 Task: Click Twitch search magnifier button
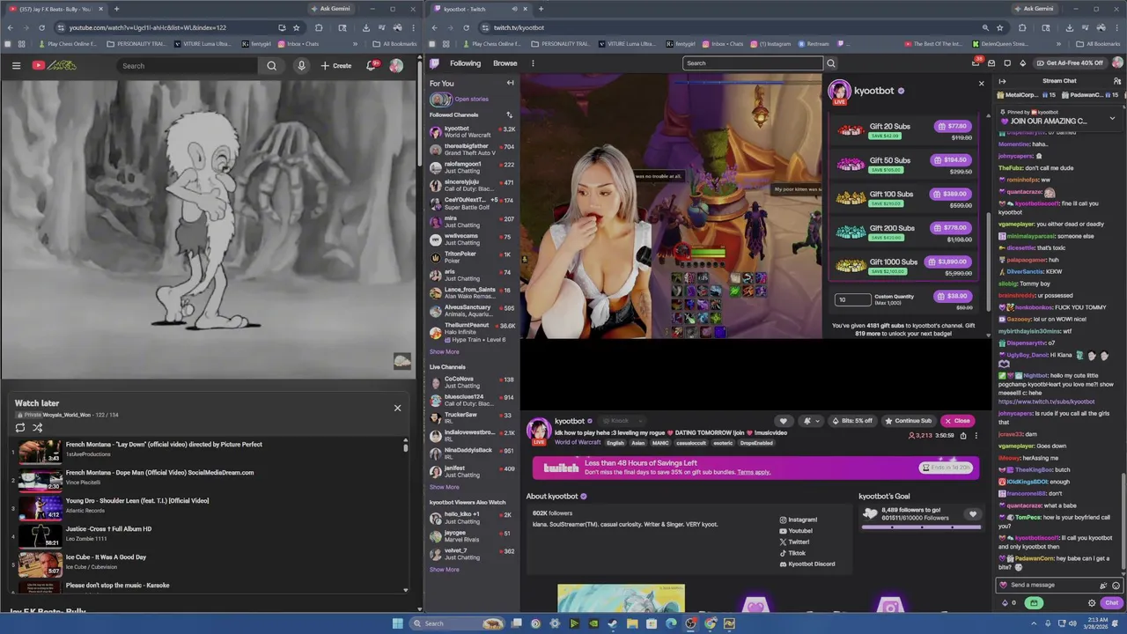[830, 63]
